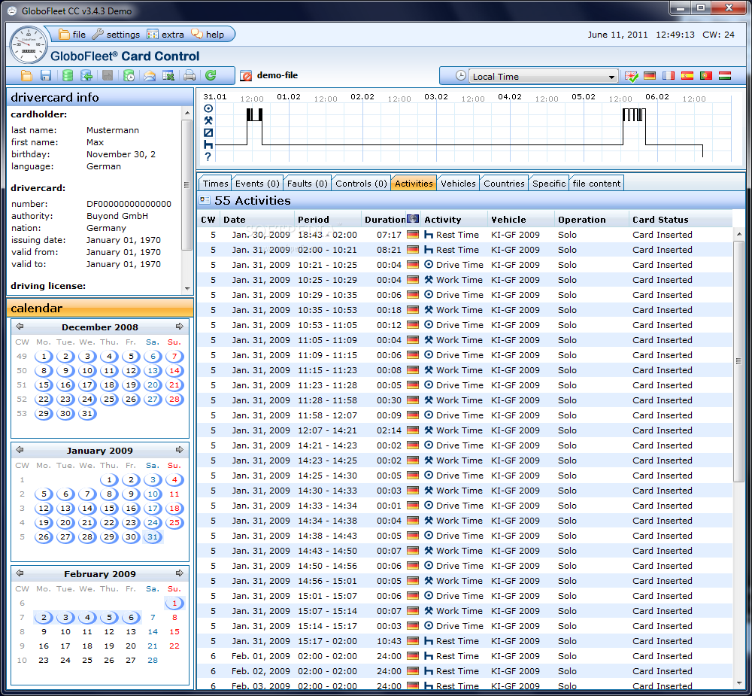
Task: Save using the floppy disk toolbar icon
Action: click(46, 76)
